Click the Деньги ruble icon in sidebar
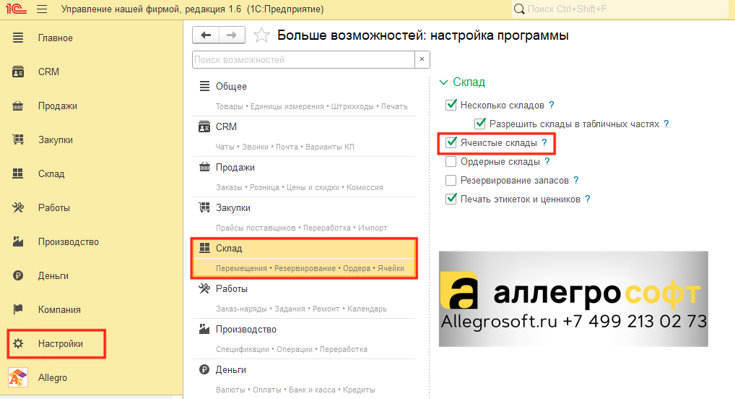The height and width of the screenshot is (399, 735). click(x=18, y=275)
